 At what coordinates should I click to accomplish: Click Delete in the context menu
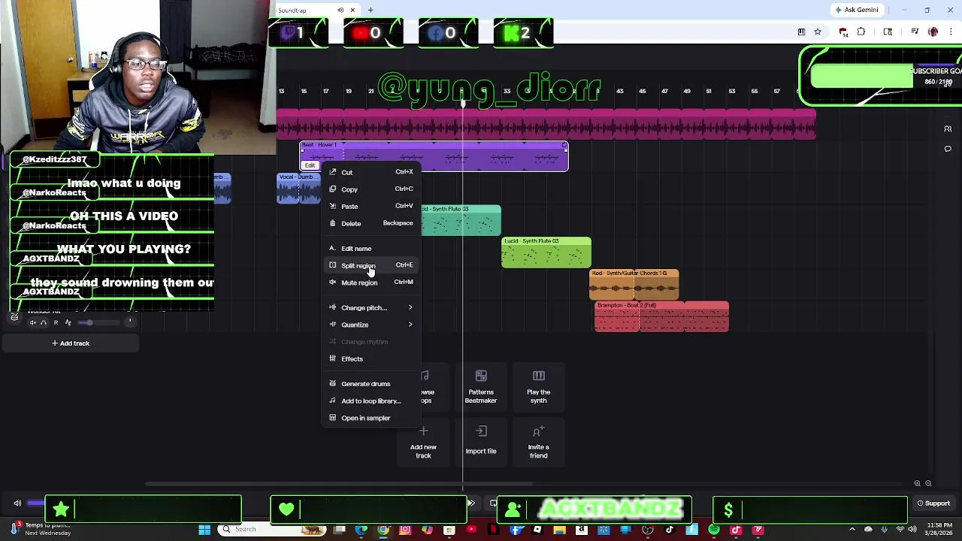pyautogui.click(x=371, y=223)
